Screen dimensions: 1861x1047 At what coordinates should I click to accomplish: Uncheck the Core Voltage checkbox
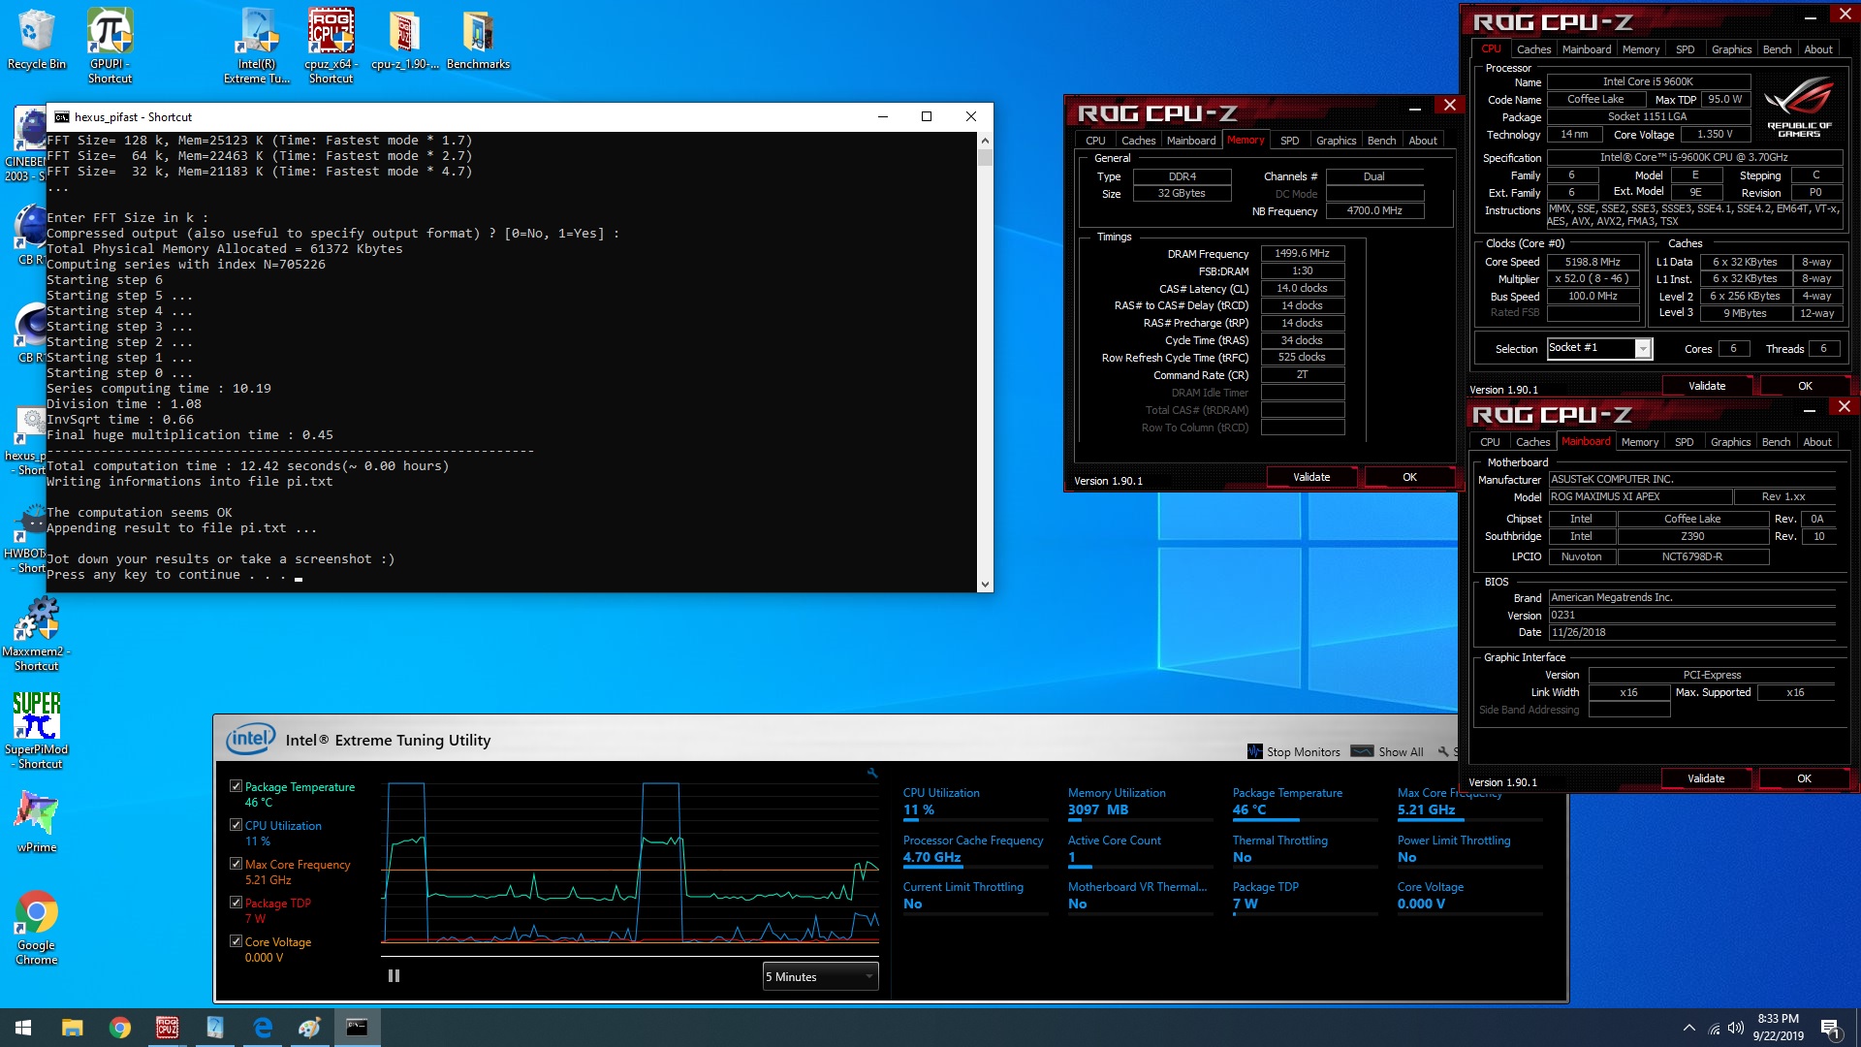236,941
